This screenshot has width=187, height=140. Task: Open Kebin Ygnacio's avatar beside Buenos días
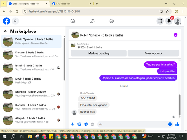point(74,112)
